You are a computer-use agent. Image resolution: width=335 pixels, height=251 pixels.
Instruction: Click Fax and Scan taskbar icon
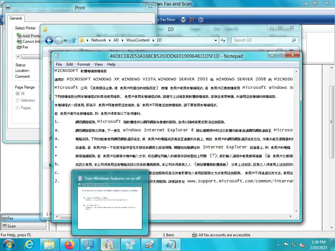(150, 244)
